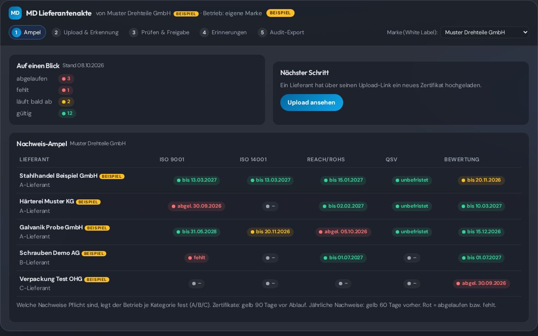Click Härterei's Bewertung pill bis 10.03.2027
538x336 pixels.
[x=481, y=206]
